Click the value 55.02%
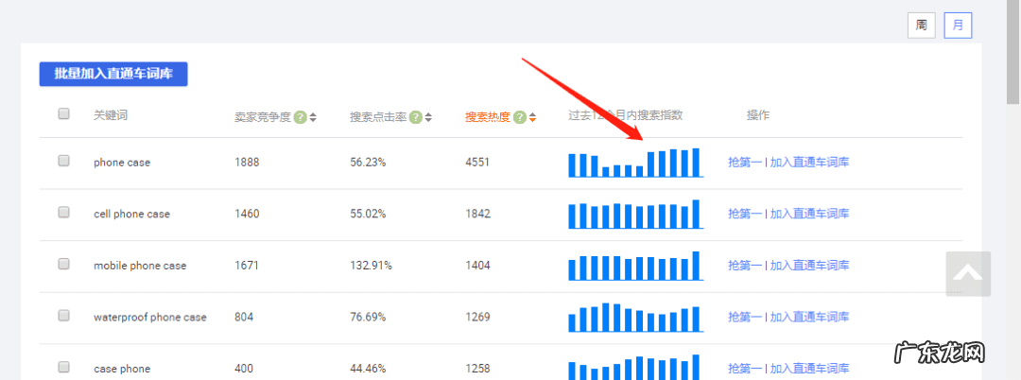Viewport: 1021px width, 380px height. [x=368, y=214]
